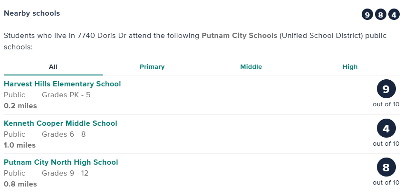
Task: Click the 0.8 miles distance label
Action: click(x=20, y=184)
